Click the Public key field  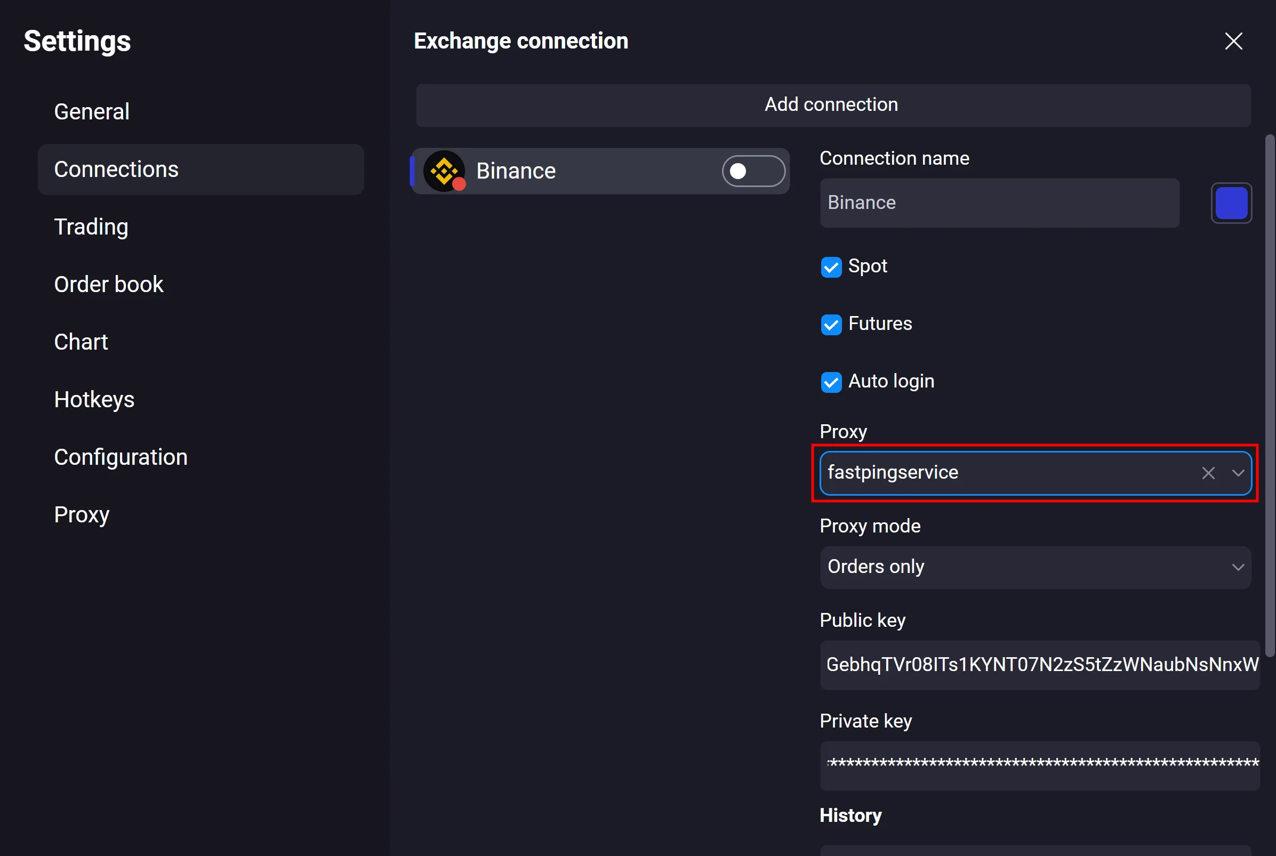(1039, 664)
